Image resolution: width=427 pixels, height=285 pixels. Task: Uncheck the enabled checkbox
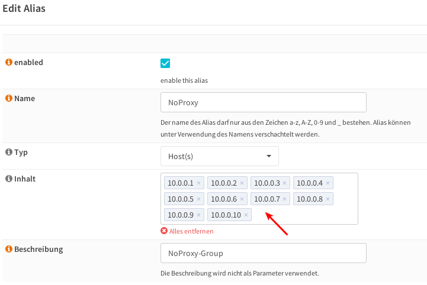[165, 63]
